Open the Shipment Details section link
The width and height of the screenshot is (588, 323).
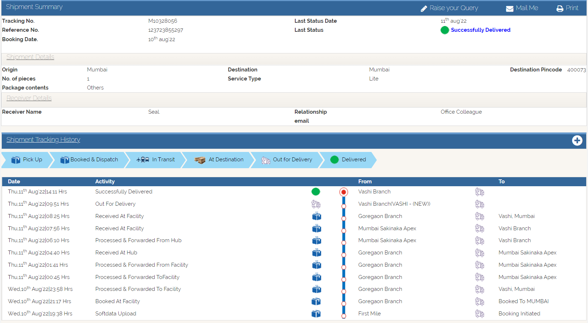(x=30, y=57)
